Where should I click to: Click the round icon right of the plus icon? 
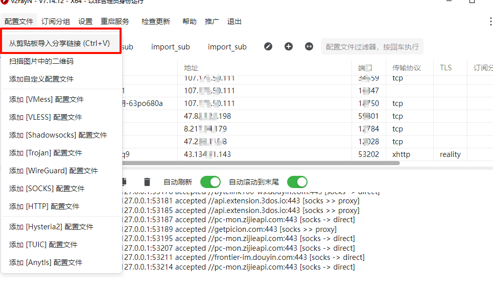click(309, 46)
